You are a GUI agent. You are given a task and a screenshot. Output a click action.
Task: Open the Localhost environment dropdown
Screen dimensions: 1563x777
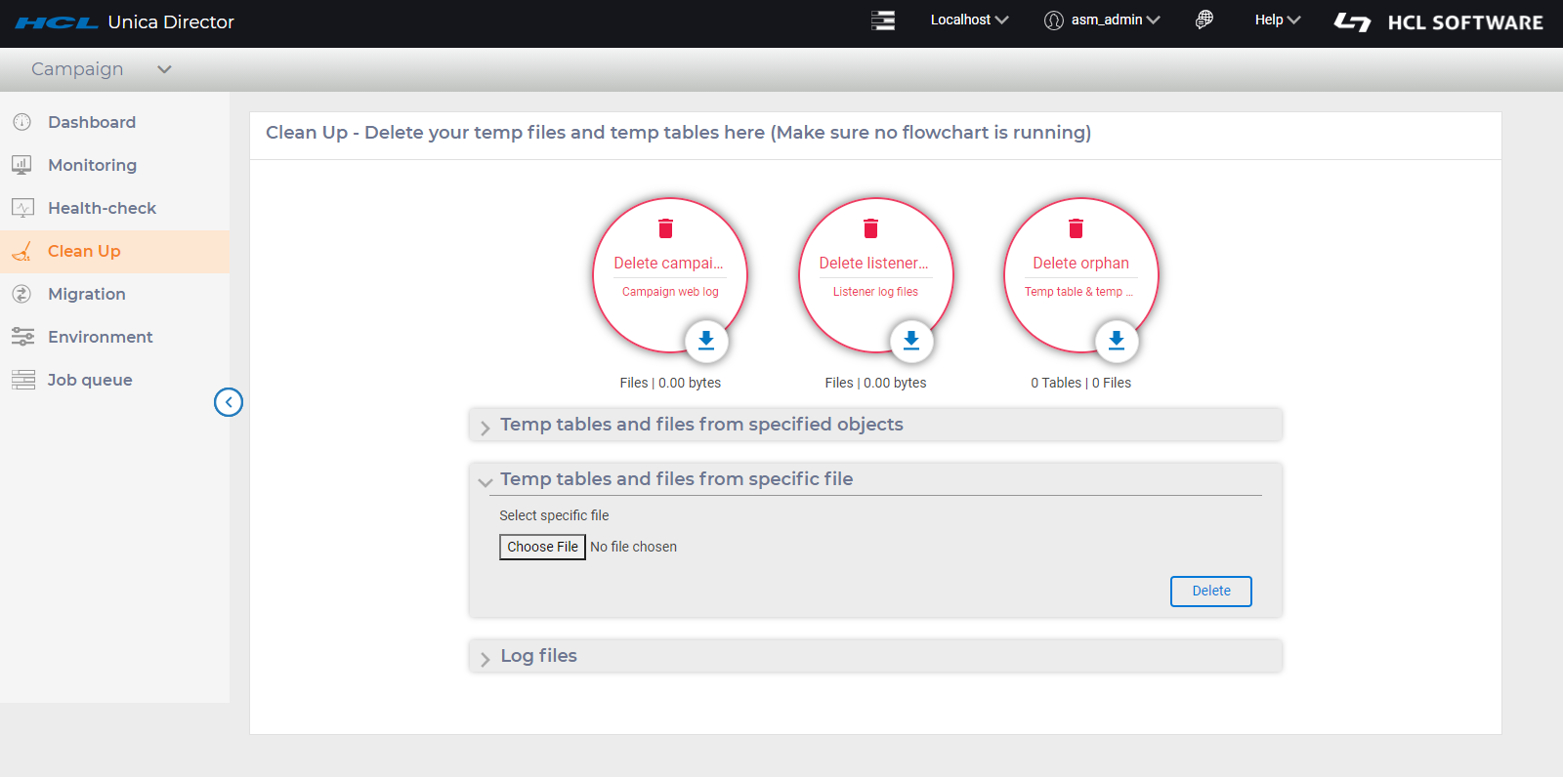point(969,20)
